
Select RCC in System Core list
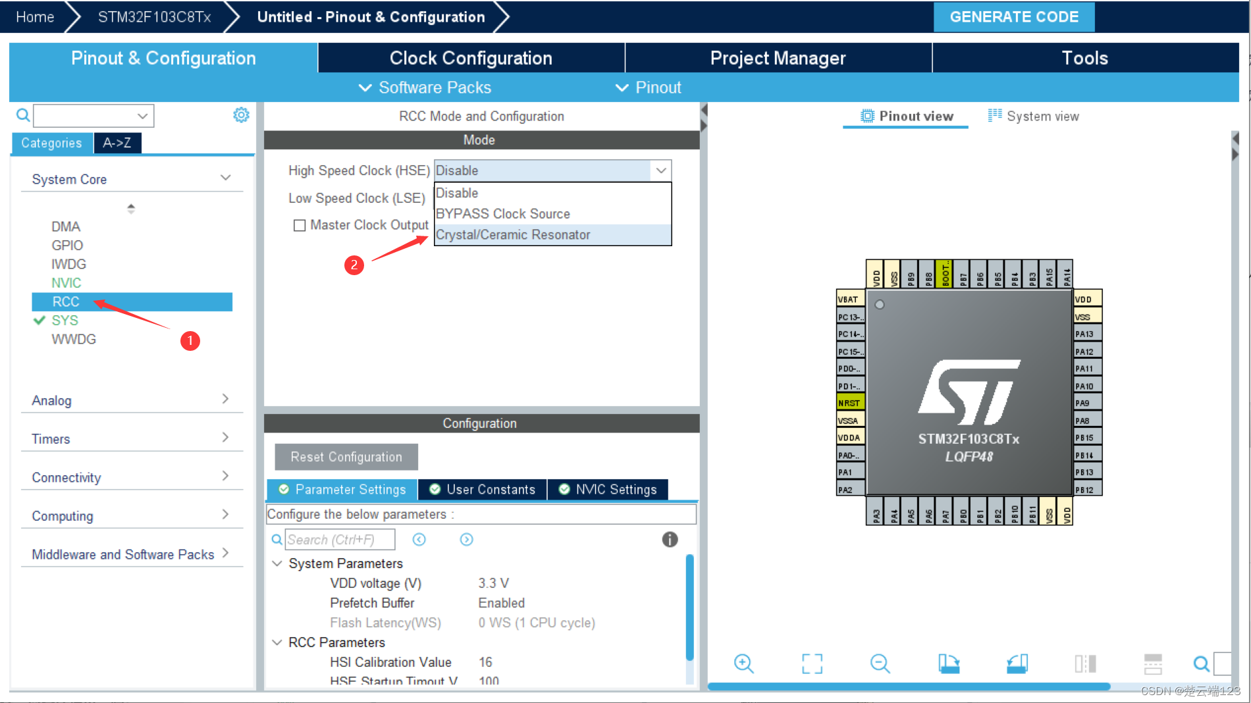[132, 301]
